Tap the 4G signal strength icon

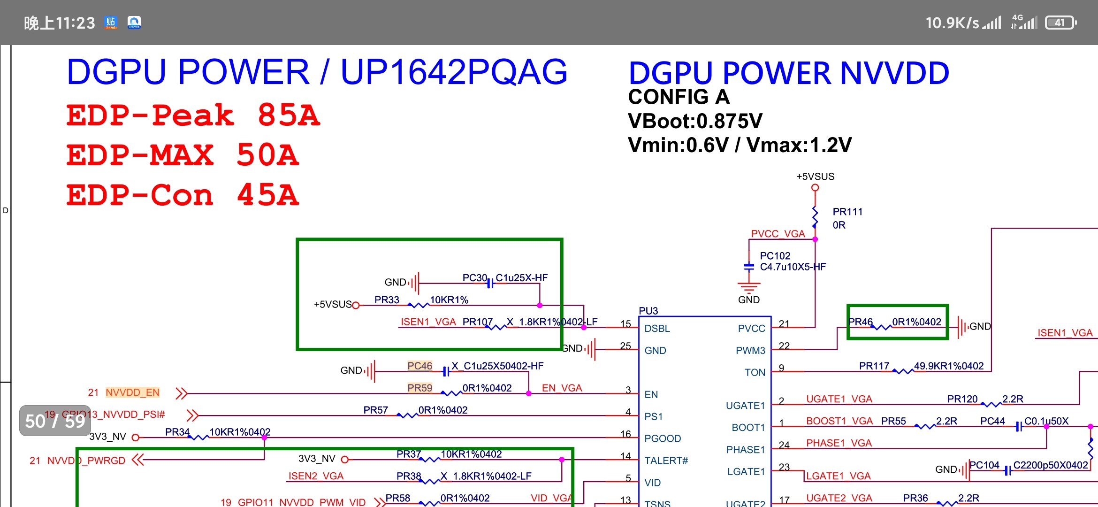click(1024, 22)
